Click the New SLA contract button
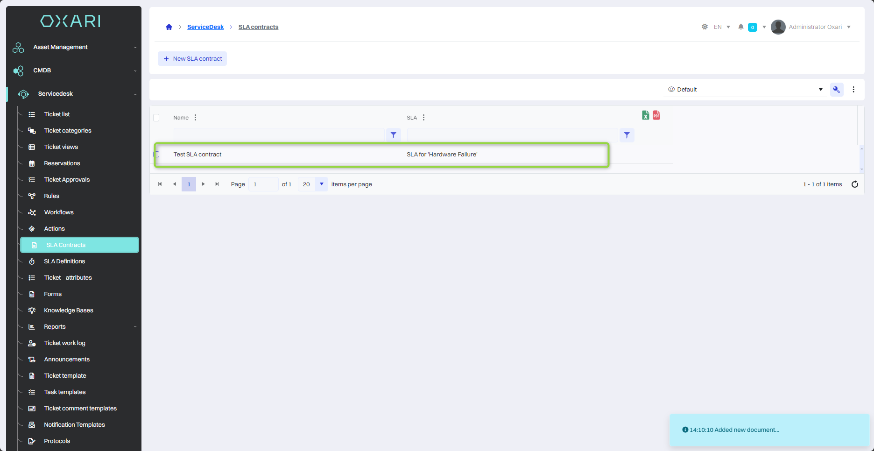874x451 pixels. pos(192,59)
